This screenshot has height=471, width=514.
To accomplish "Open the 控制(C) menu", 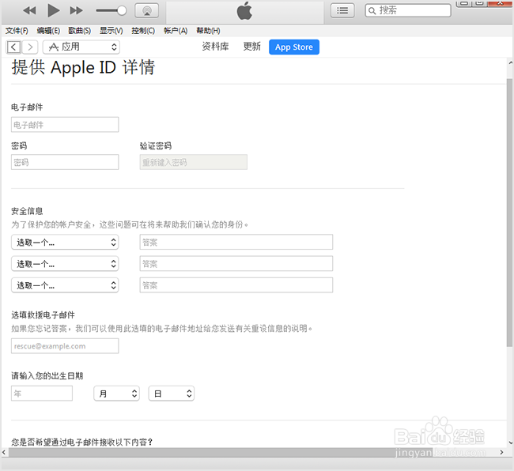I will 143,31.
